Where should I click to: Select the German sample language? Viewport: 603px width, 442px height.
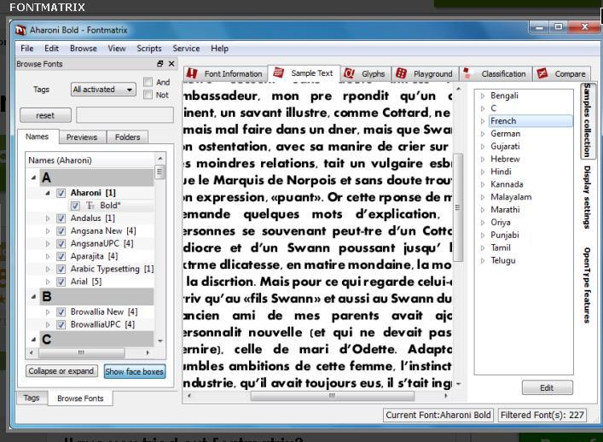pos(505,133)
